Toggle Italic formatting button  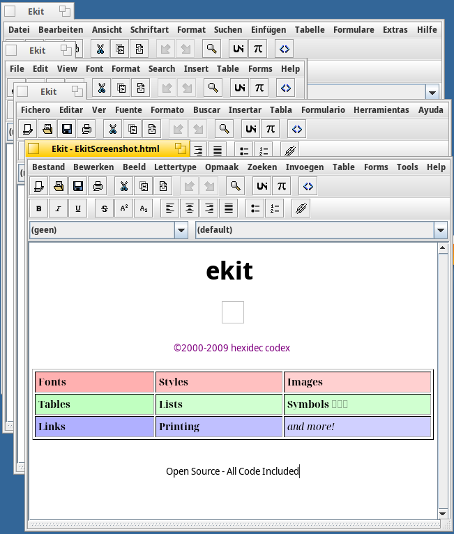click(x=59, y=208)
